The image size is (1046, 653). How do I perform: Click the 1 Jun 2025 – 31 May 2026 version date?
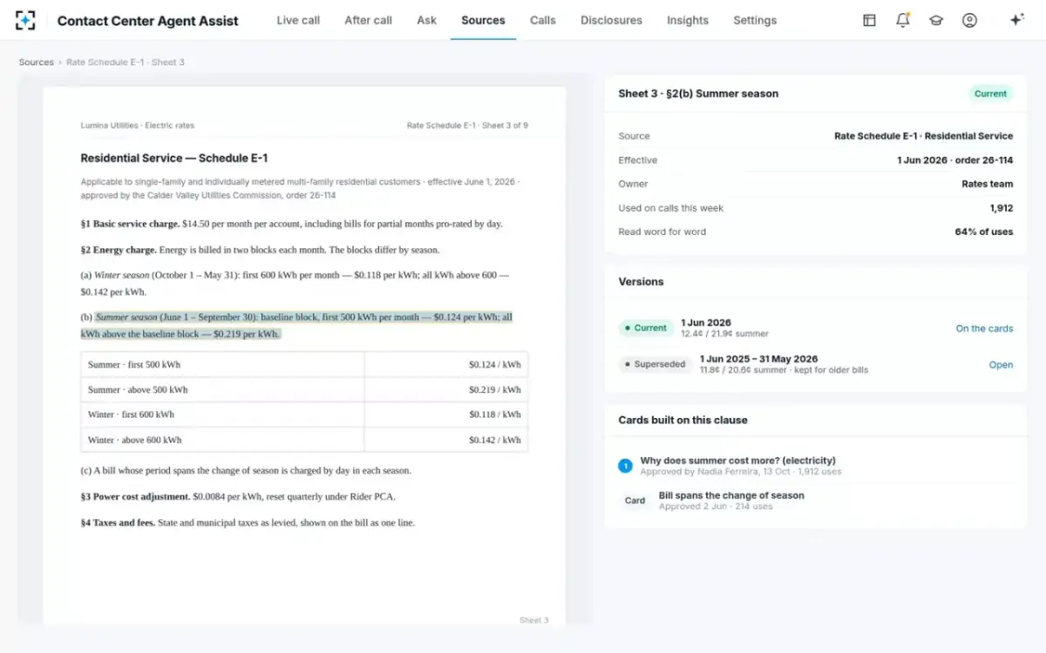[758, 359]
